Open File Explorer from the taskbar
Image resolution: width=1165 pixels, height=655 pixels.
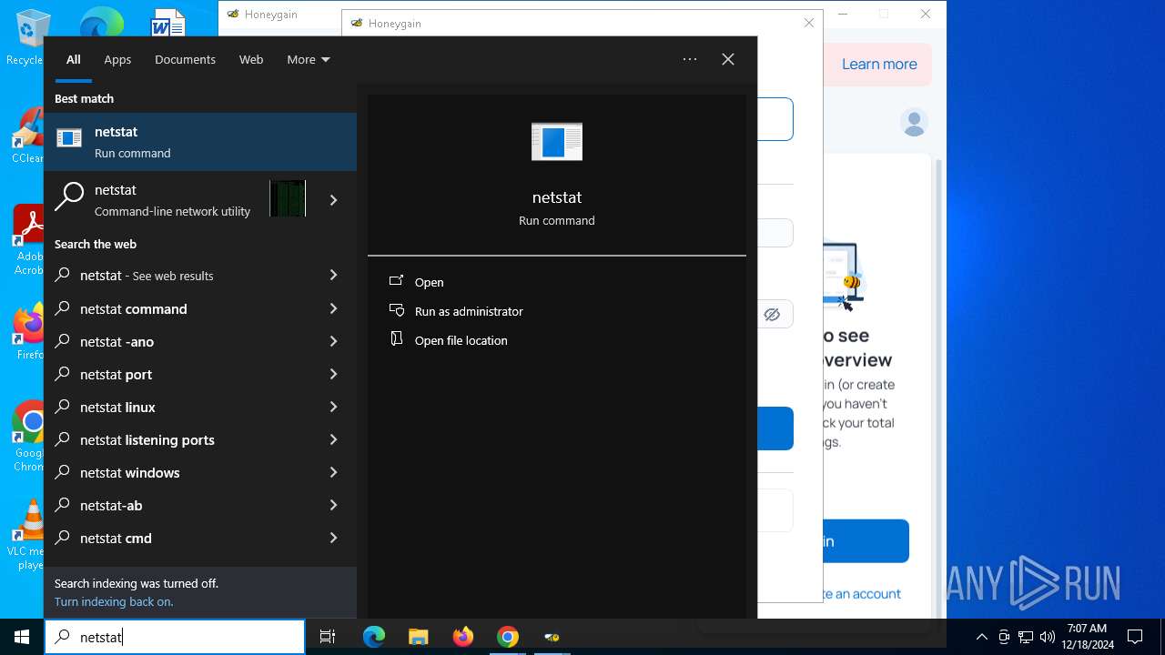(418, 637)
